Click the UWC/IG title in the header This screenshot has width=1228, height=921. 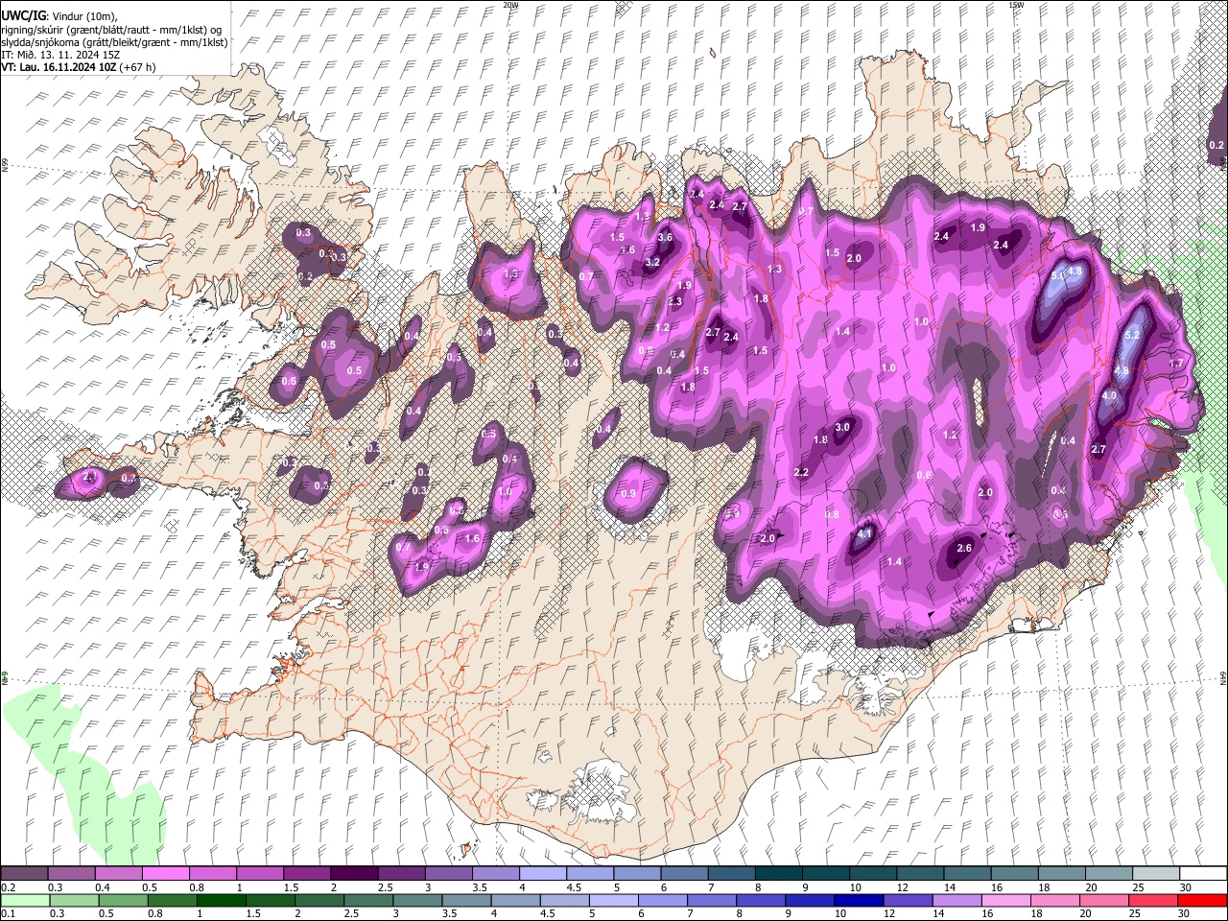tap(22, 15)
